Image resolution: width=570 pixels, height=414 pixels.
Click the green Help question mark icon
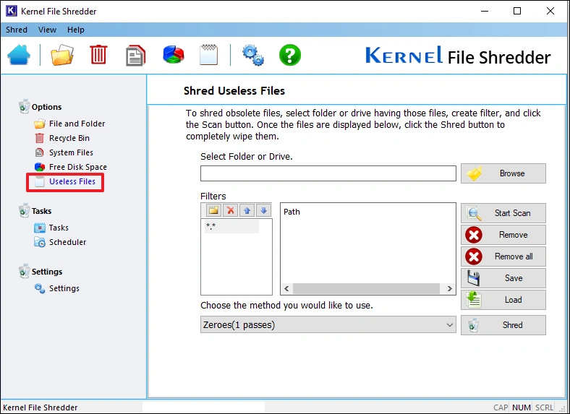pyautogui.click(x=289, y=56)
